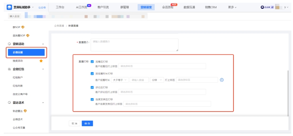Click the 芝麻私域助手 logo icon
The width and height of the screenshot is (293, 136).
tap(9, 7)
